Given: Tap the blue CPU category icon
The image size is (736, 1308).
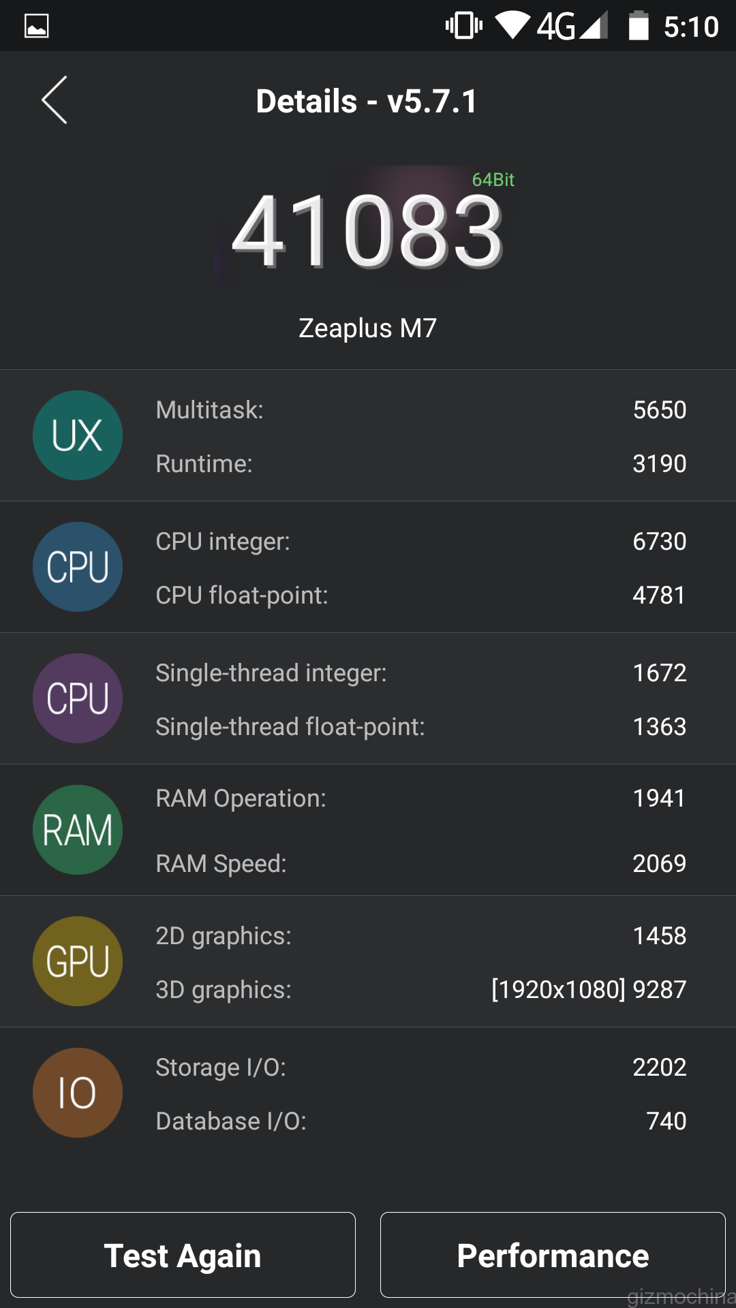Looking at the screenshot, I should (78, 567).
